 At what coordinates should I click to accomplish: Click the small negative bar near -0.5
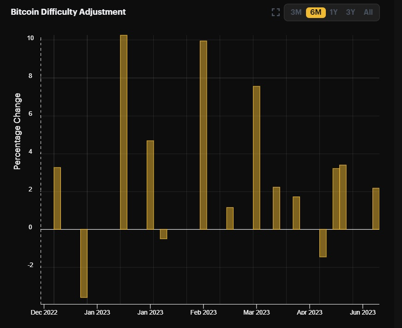pyautogui.click(x=163, y=234)
